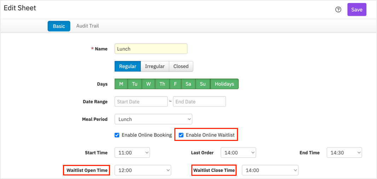377x179 pixels.
Task: Toggle the Holidays day button
Action: (x=224, y=84)
